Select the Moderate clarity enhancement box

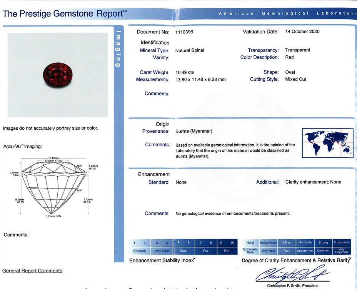tap(305, 243)
